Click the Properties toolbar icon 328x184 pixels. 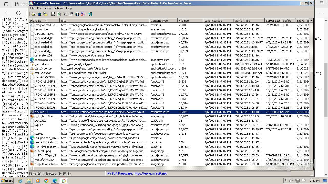point(71,14)
